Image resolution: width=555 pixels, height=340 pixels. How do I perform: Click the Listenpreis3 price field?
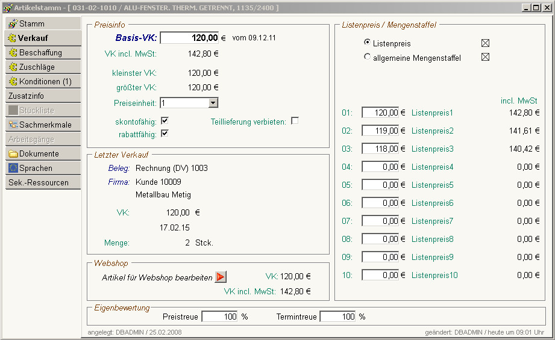(x=380, y=149)
